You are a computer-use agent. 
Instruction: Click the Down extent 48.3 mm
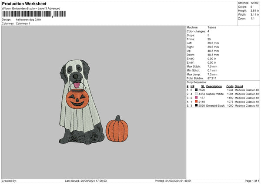click(213, 55)
